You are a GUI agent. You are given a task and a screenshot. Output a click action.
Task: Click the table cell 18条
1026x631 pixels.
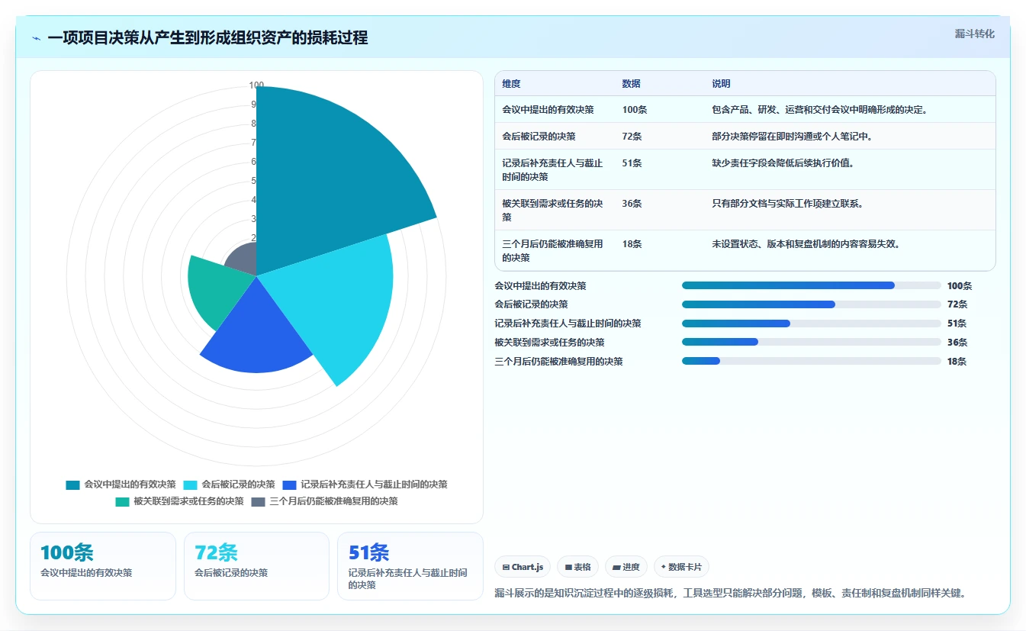[x=632, y=244]
